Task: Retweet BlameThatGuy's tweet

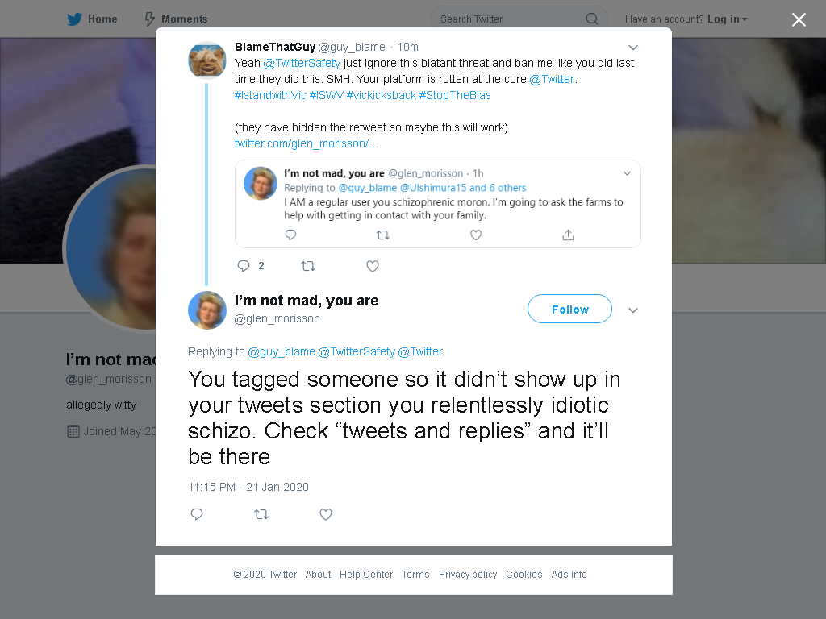Action: tap(308, 266)
